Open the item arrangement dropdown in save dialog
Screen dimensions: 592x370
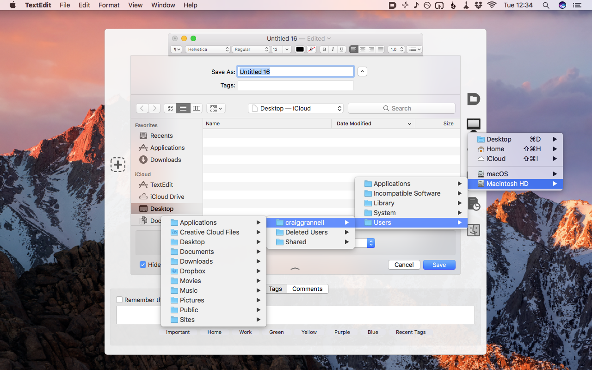point(216,108)
